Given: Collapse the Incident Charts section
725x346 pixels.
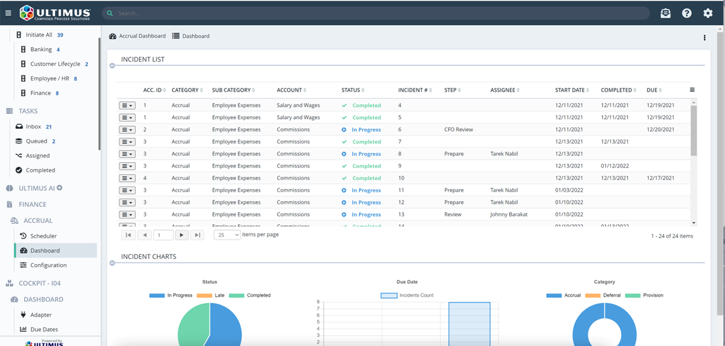Looking at the screenshot, I should 112,263.
